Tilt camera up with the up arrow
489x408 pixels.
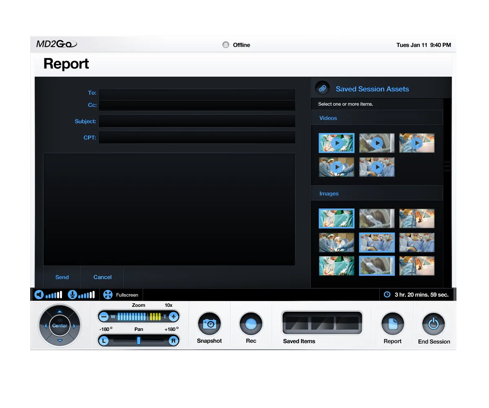[x=60, y=312]
